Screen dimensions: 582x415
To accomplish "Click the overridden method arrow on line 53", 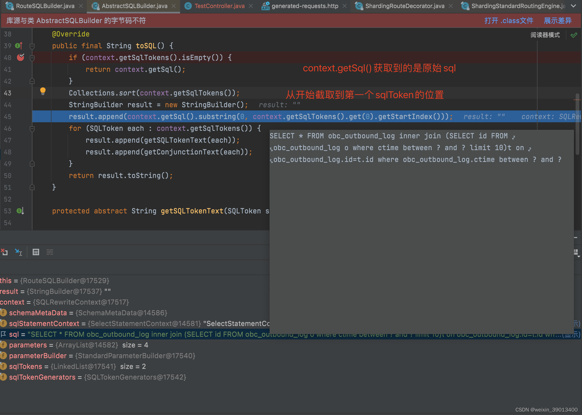I will pos(20,211).
